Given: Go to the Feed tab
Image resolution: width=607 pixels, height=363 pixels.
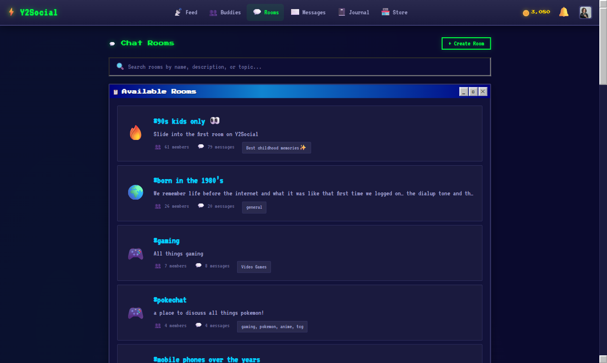Looking at the screenshot, I should click(x=186, y=12).
